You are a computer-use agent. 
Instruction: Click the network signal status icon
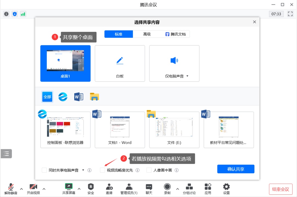pyautogui.click(x=23, y=14)
